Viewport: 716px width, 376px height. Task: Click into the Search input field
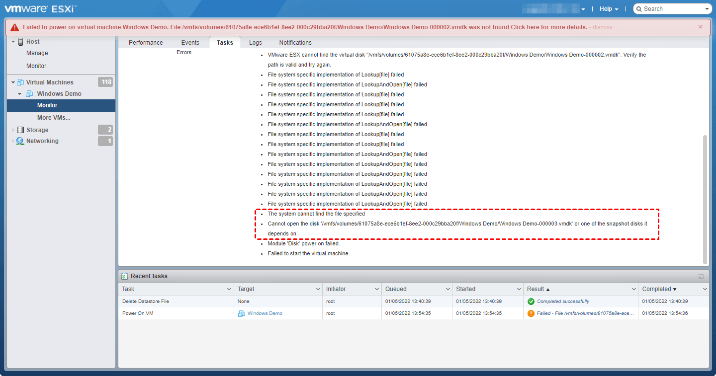click(672, 9)
